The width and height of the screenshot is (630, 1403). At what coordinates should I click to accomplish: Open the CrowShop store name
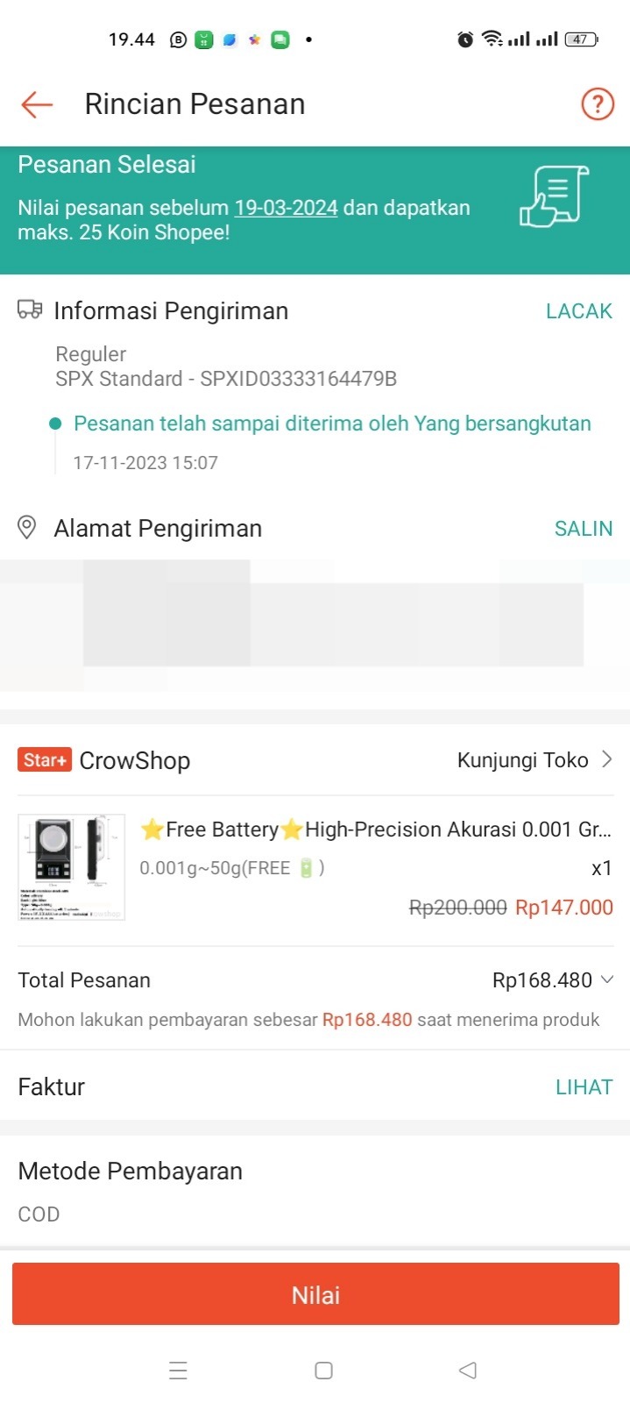(x=135, y=760)
